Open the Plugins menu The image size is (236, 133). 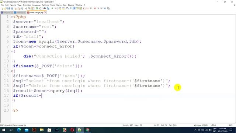tap(71, 5)
